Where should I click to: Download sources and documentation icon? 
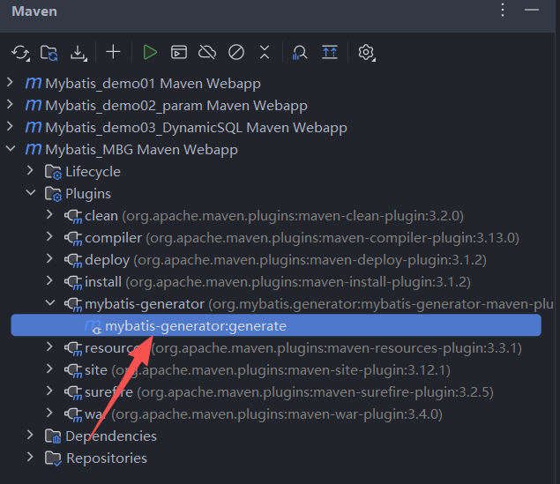click(x=78, y=53)
